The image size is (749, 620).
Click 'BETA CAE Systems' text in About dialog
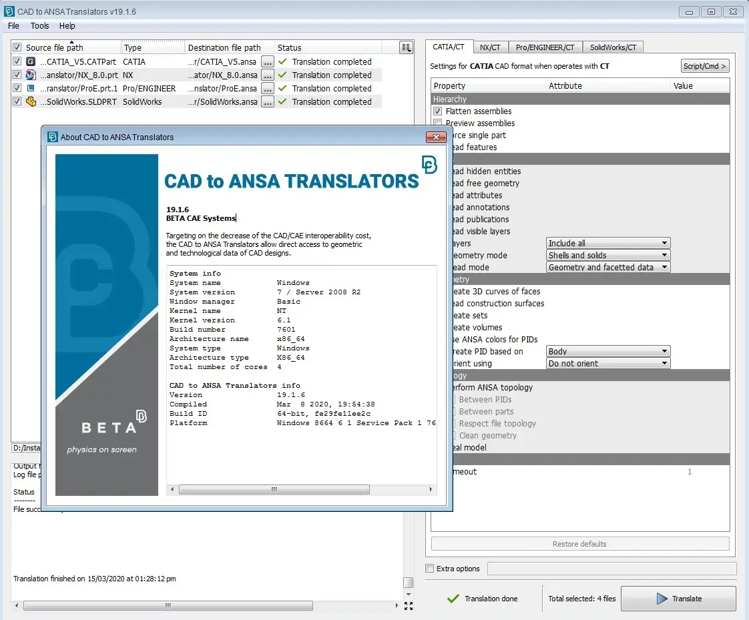click(201, 218)
